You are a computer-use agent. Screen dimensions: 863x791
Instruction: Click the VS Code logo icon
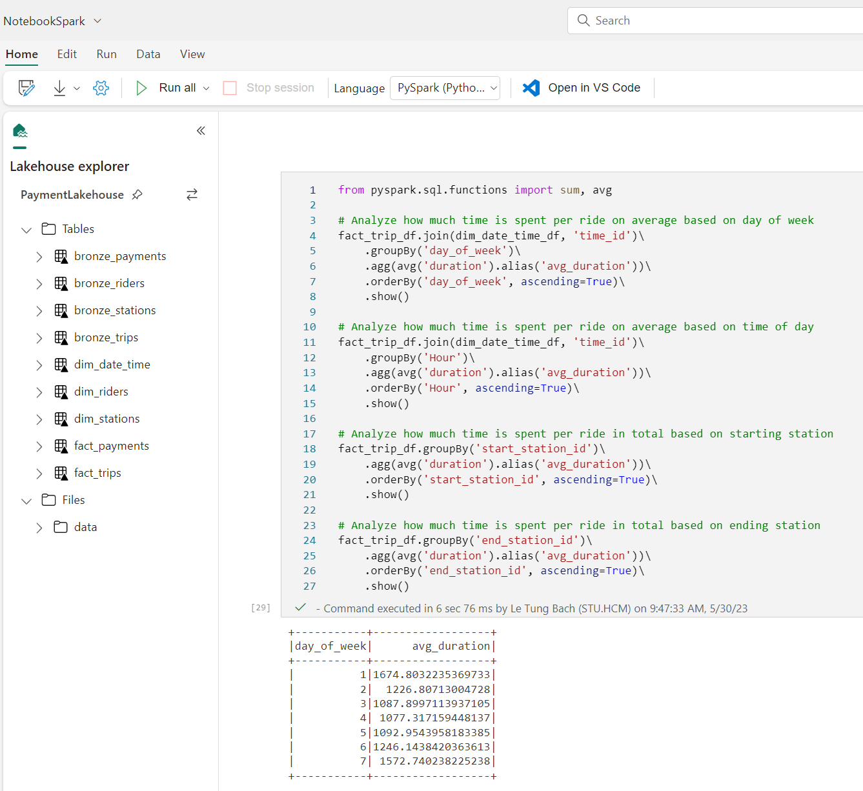click(x=531, y=88)
